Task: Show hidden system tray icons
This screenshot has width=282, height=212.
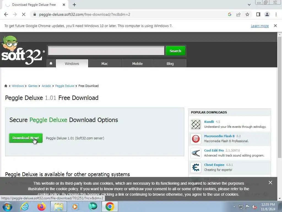Action: tap(234, 207)
